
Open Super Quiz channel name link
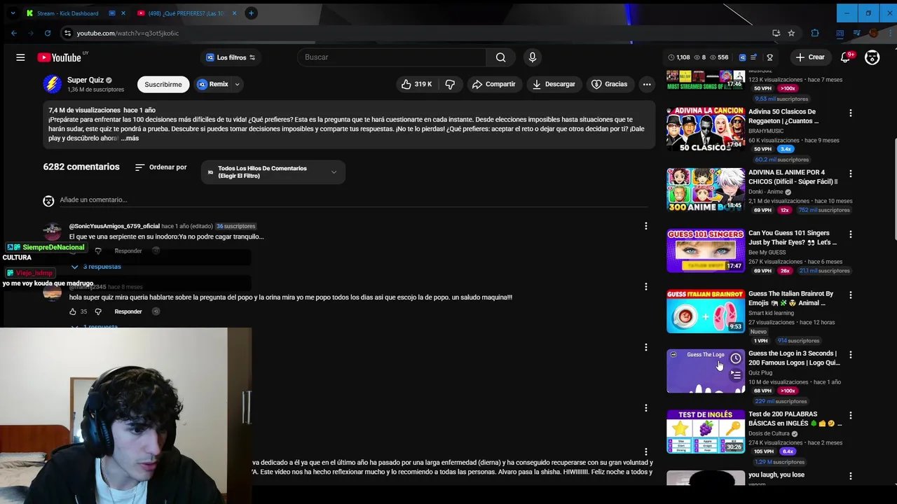coord(85,80)
